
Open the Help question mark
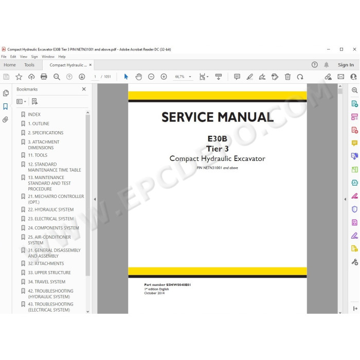tap(315, 65)
